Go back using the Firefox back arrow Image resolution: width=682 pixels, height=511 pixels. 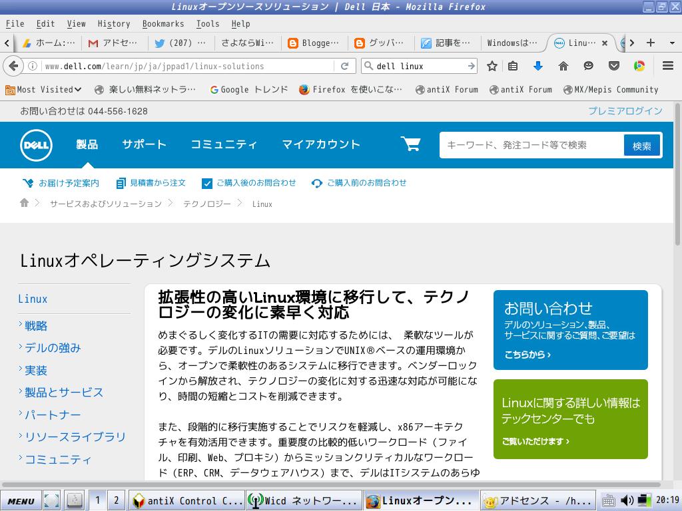point(13,66)
